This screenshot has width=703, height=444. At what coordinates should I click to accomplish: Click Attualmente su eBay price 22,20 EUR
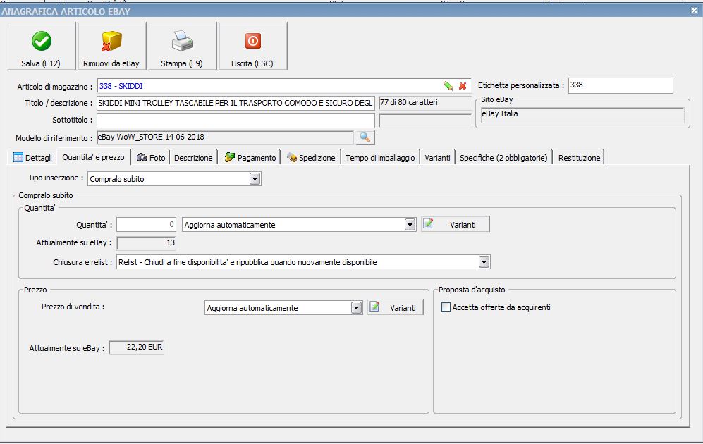click(x=137, y=347)
